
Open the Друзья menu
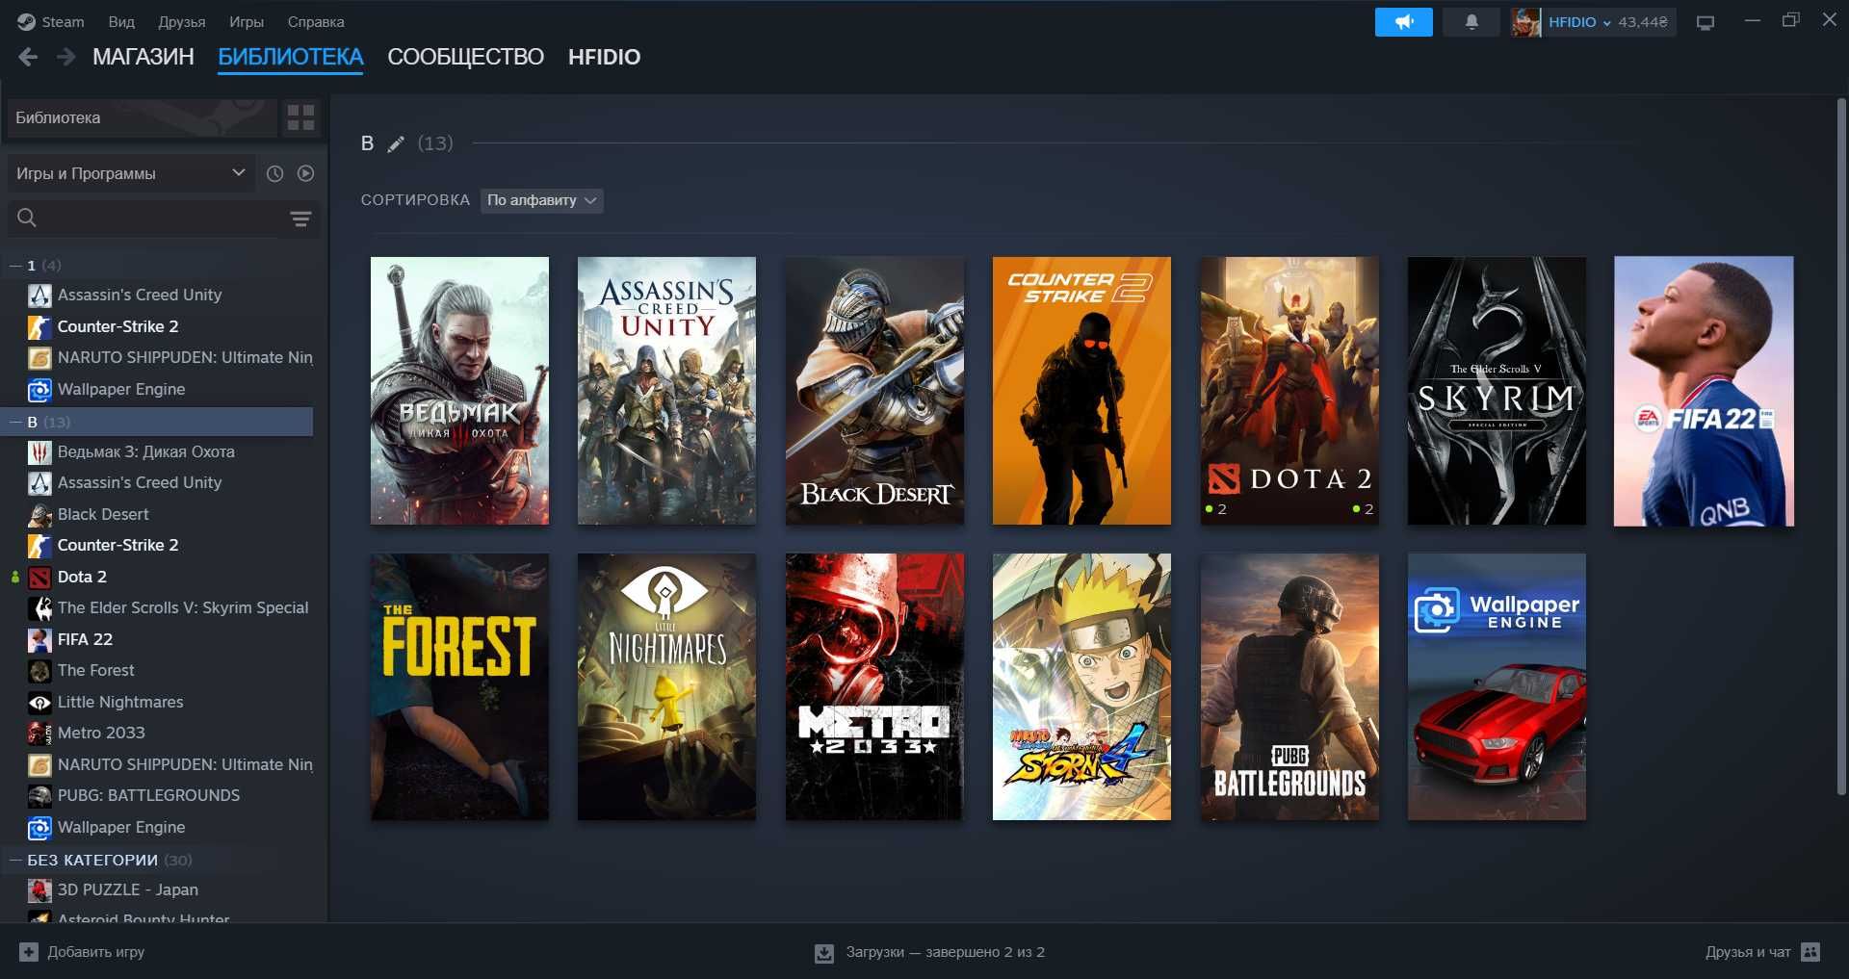[x=182, y=21]
